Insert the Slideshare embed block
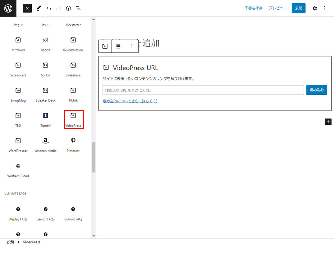The width and height of the screenshot is (334, 254). (x=73, y=69)
